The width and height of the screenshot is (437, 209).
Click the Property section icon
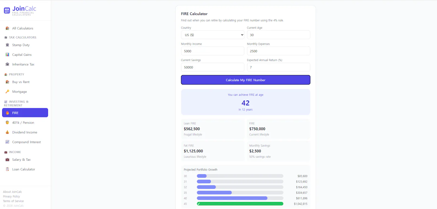[x=6, y=74]
